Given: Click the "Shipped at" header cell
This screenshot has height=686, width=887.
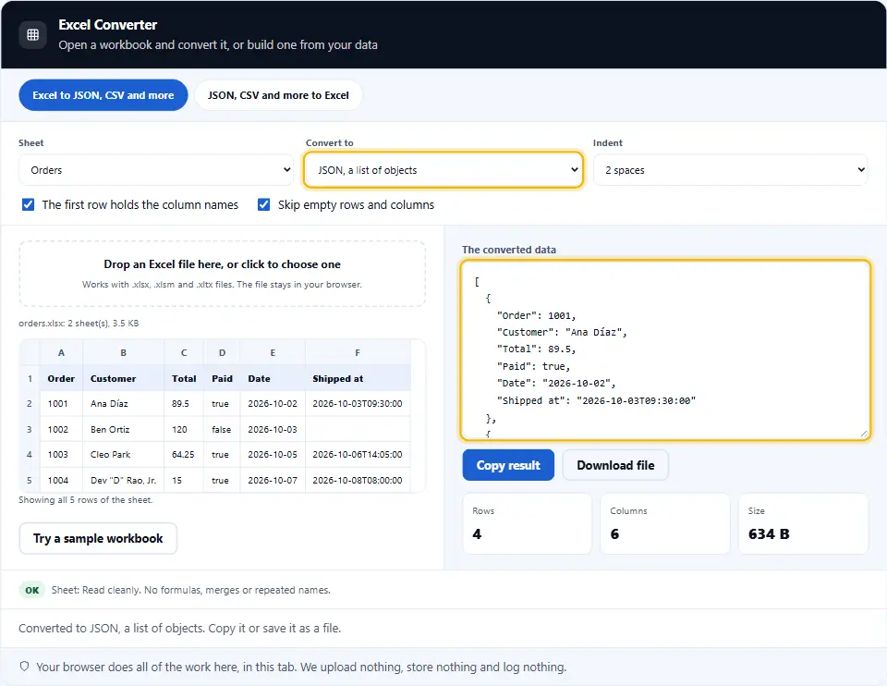Looking at the screenshot, I should (x=358, y=379).
